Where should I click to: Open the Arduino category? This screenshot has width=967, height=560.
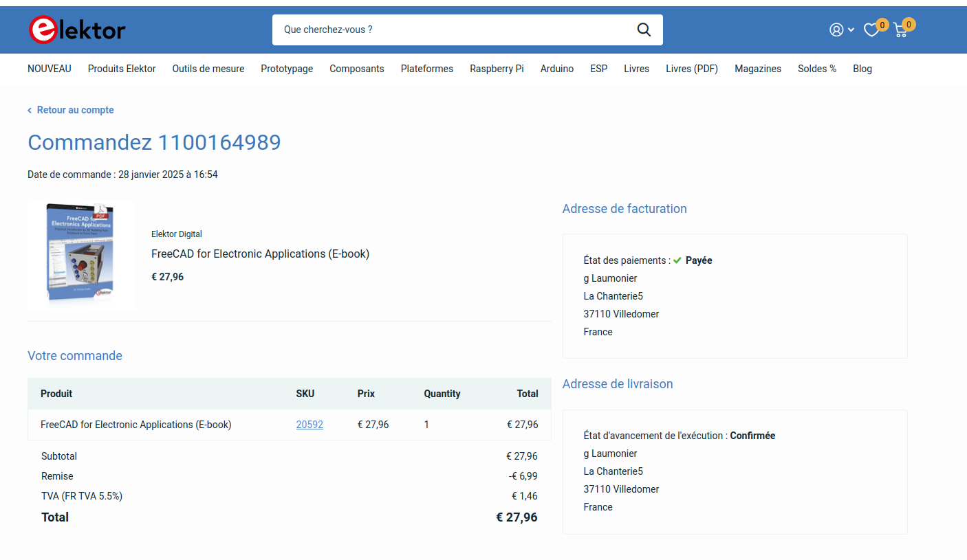coord(556,69)
